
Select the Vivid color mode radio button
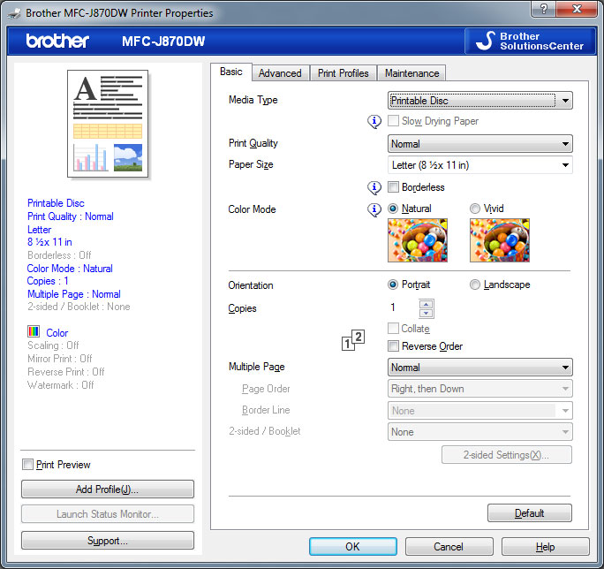point(475,209)
